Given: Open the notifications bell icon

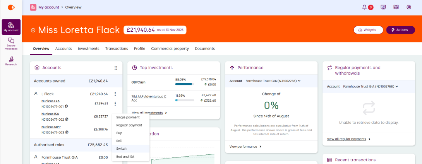Looking at the screenshot, I should (x=364, y=7).
